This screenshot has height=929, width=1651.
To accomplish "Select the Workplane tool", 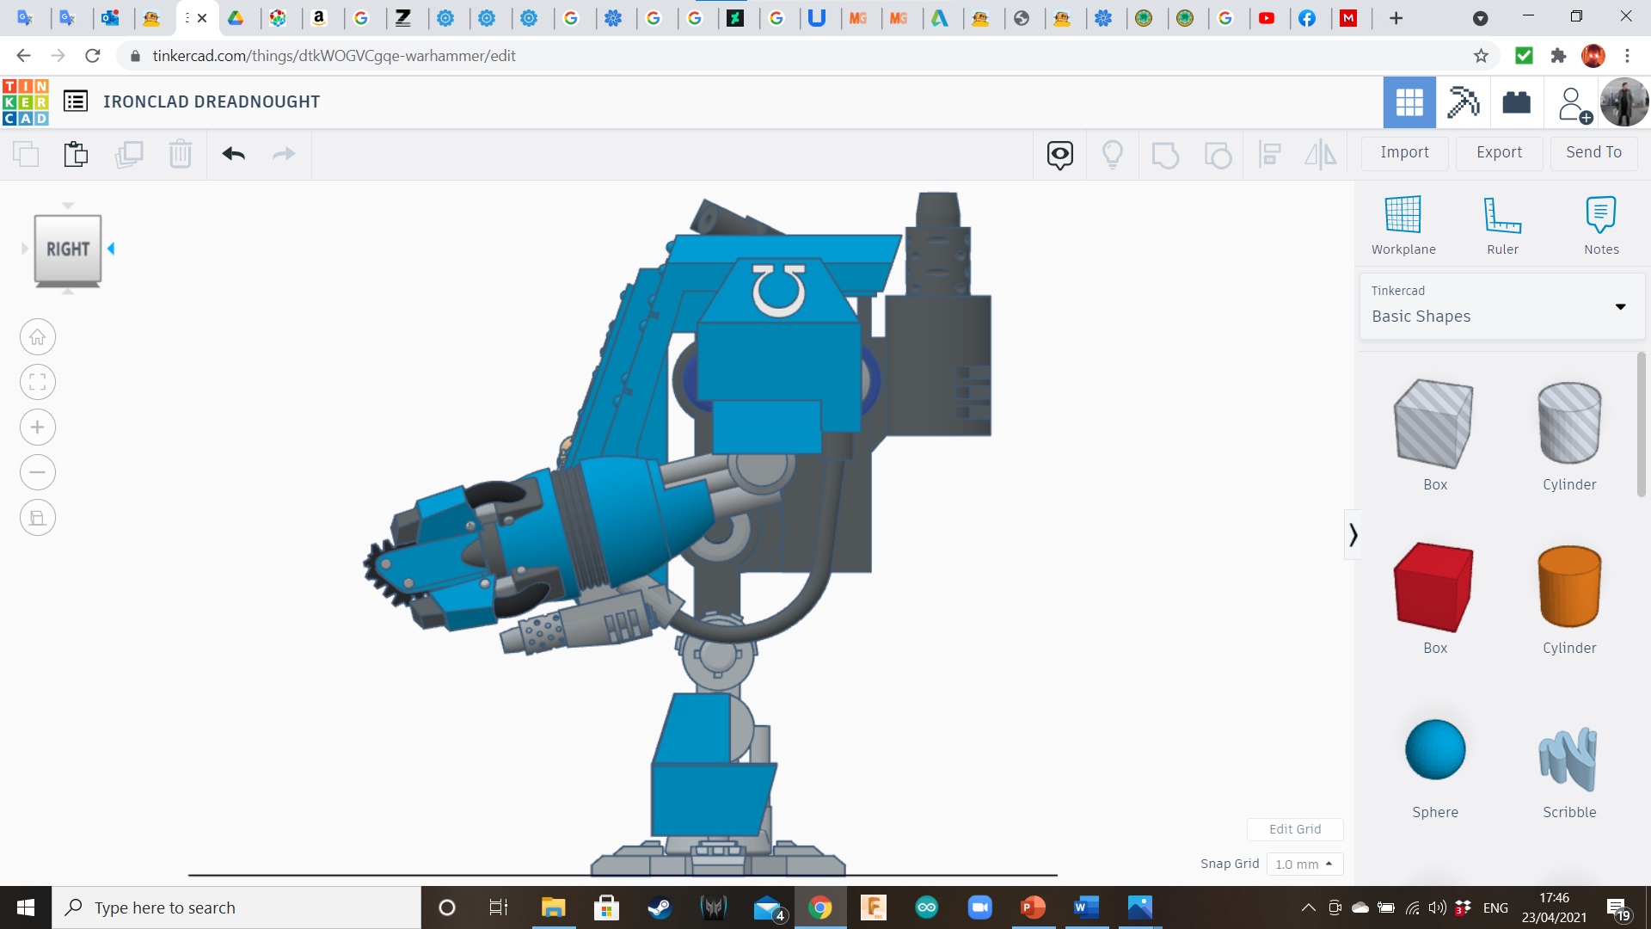I will (1402, 224).
